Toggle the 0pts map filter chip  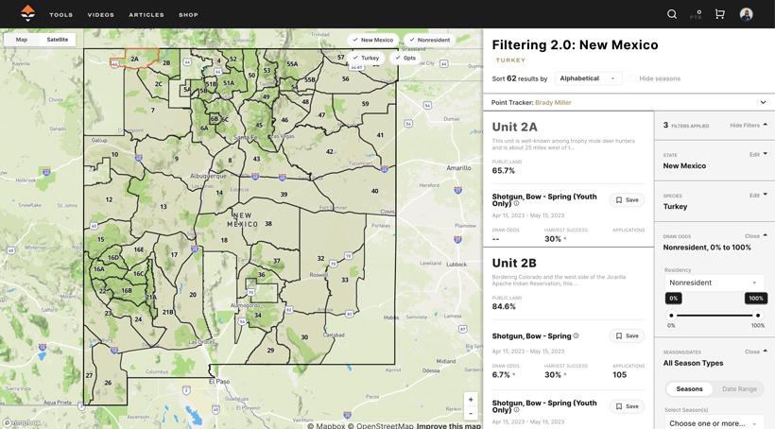coord(405,58)
